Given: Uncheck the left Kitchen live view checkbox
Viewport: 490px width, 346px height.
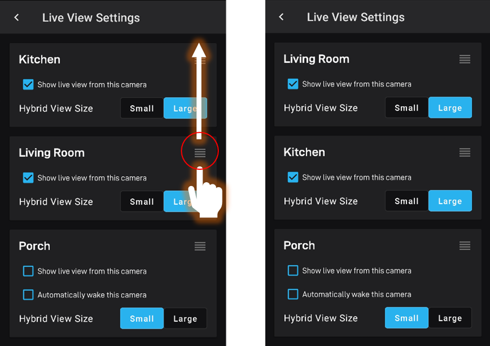Looking at the screenshot, I should coord(28,85).
